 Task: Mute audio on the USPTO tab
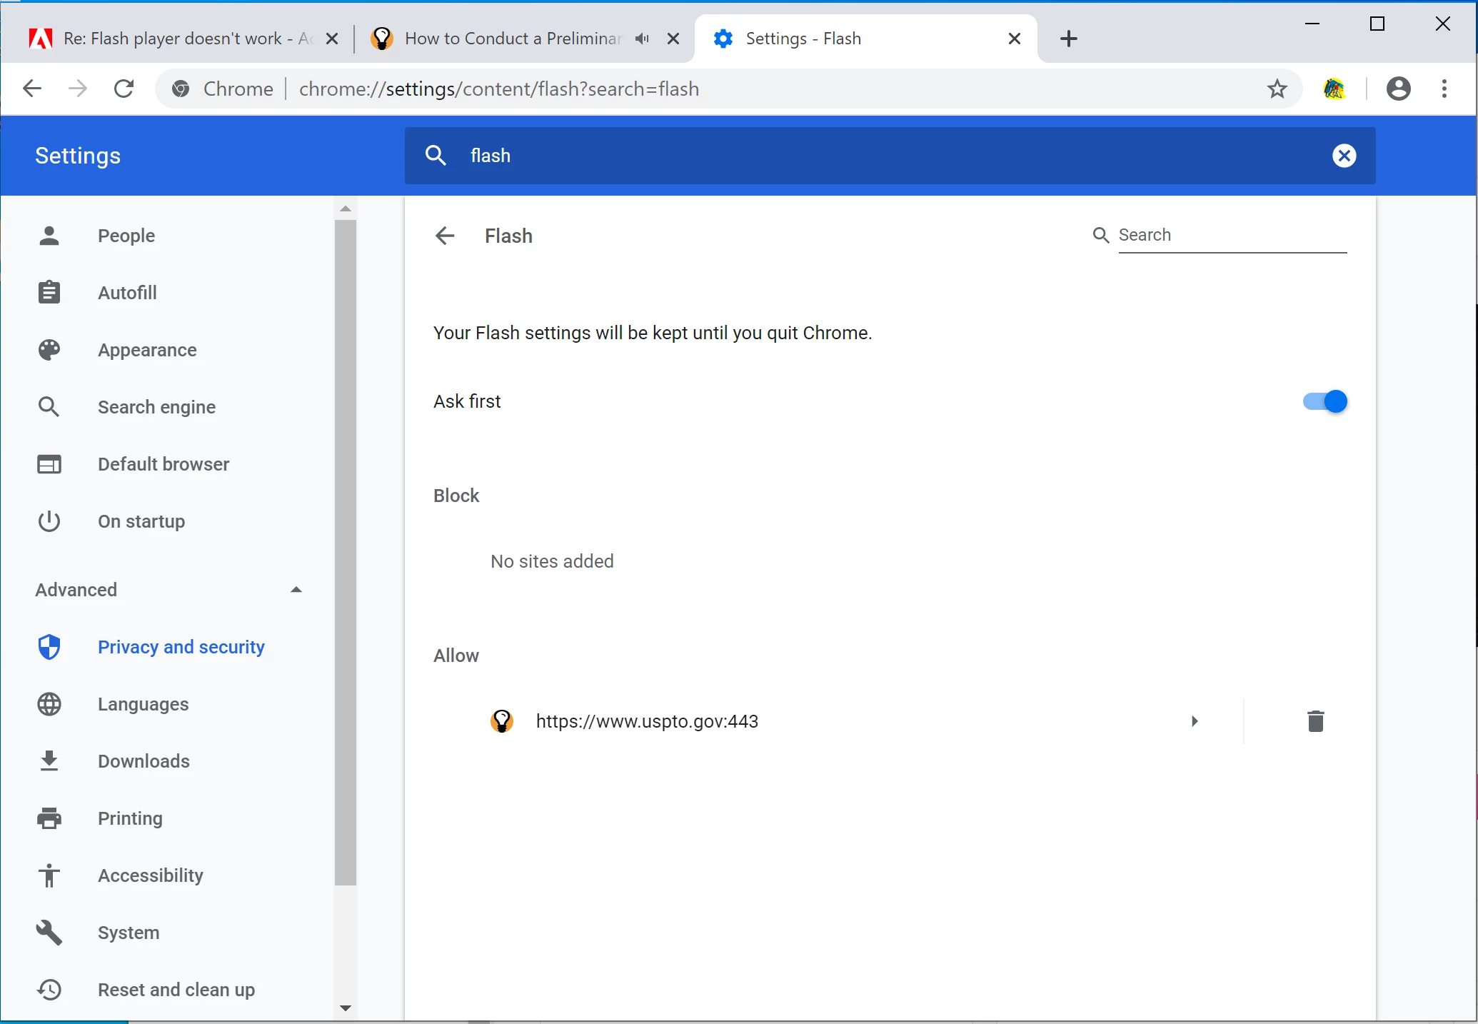click(x=642, y=39)
